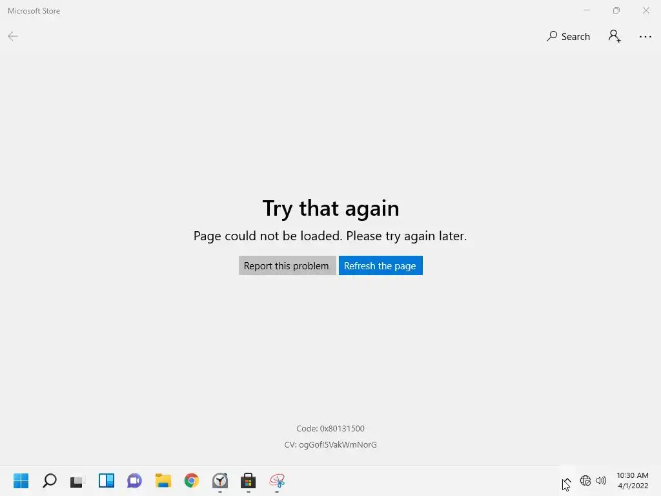Show hidden tray icons chevron

pyautogui.click(x=567, y=480)
